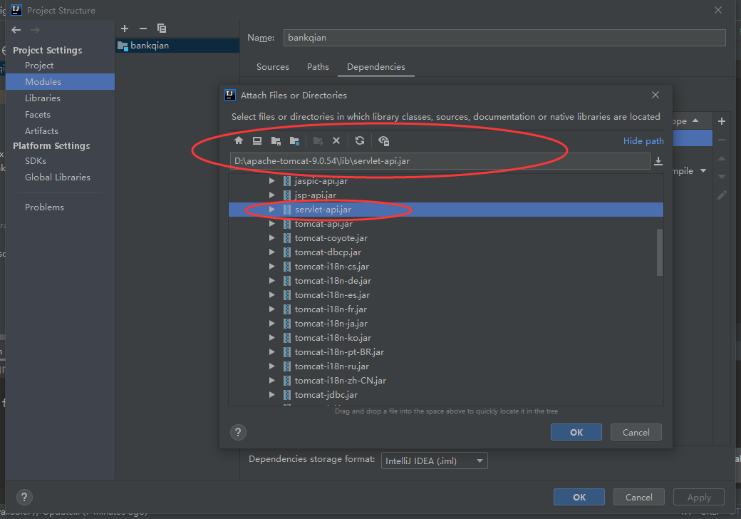Select tomcat-i18n-pt-BR.jar in tree
The image size is (741, 519).
pyautogui.click(x=339, y=352)
